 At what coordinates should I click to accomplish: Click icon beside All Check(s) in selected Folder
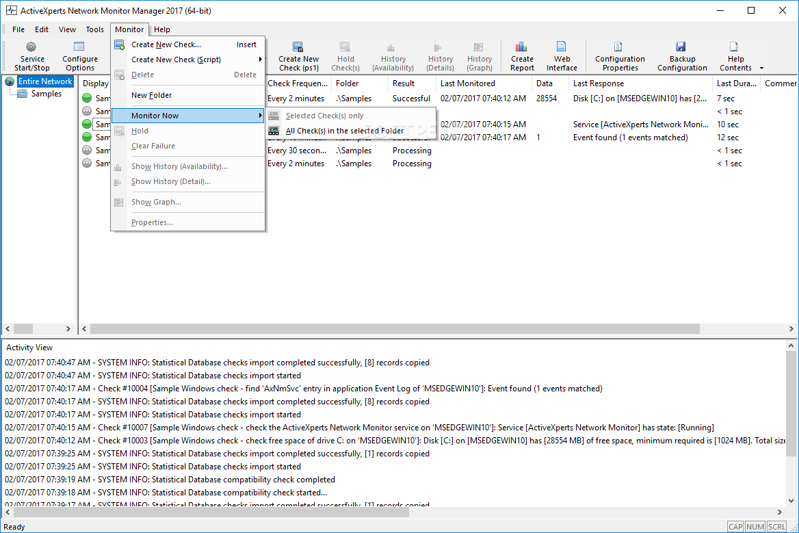(274, 131)
